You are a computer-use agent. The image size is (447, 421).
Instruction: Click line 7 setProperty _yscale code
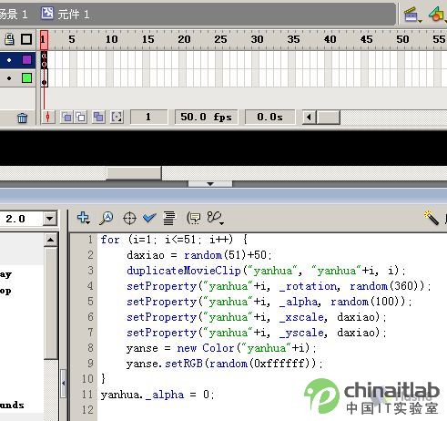tap(257, 333)
